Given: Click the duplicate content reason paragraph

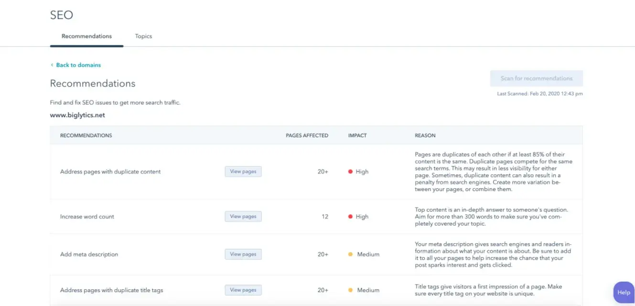Looking at the screenshot, I should pos(494,172).
